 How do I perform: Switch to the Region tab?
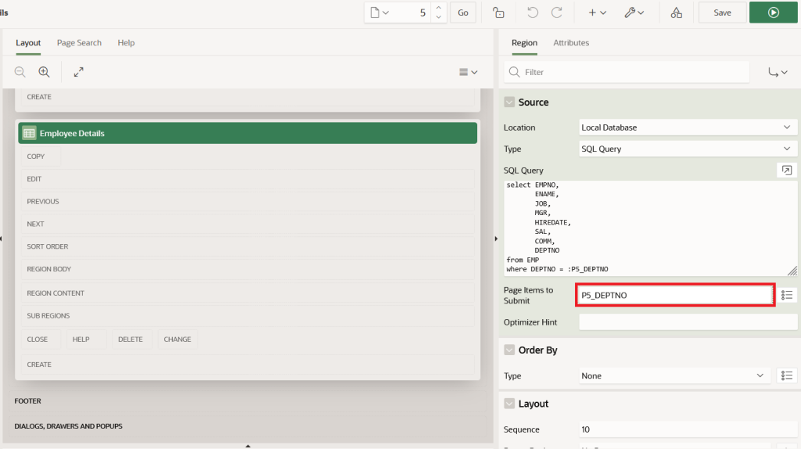[x=524, y=43]
